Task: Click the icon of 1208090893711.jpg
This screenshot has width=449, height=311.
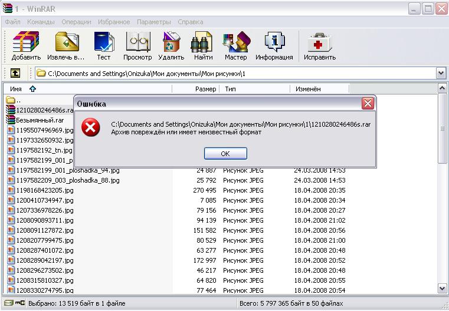Action: pyautogui.click(x=11, y=220)
